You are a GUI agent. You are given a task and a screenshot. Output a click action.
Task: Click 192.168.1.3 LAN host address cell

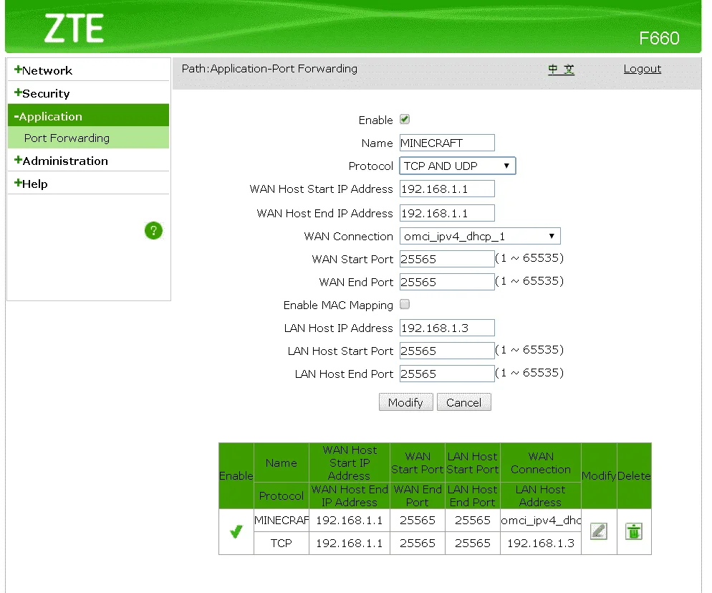pyautogui.click(x=541, y=544)
